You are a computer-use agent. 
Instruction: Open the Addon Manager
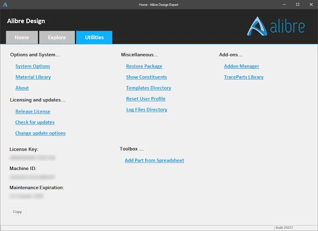coord(242,66)
